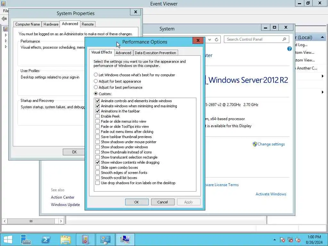
Task: Uncheck Animate controls and elements inside windows
Action: 97,101
